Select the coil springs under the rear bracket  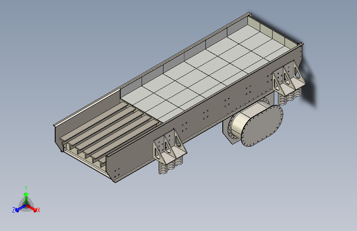click(x=290, y=96)
